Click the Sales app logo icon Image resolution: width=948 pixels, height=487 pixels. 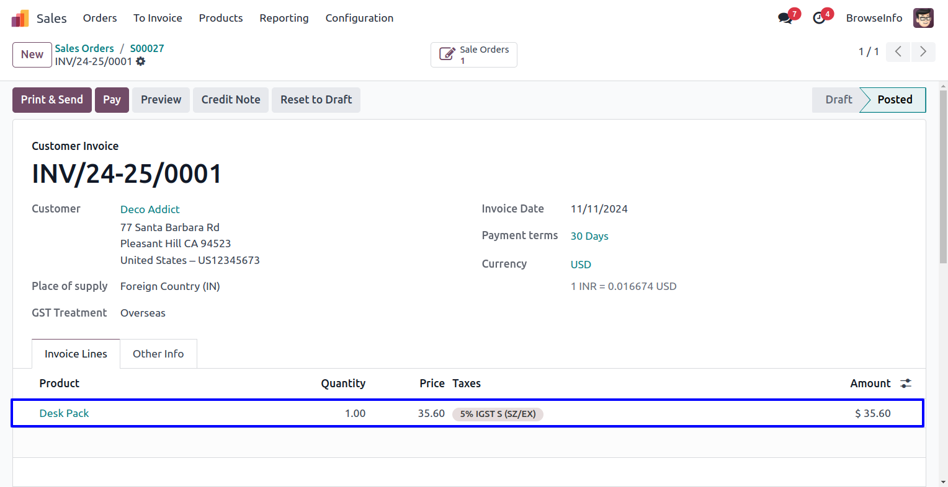20,19
